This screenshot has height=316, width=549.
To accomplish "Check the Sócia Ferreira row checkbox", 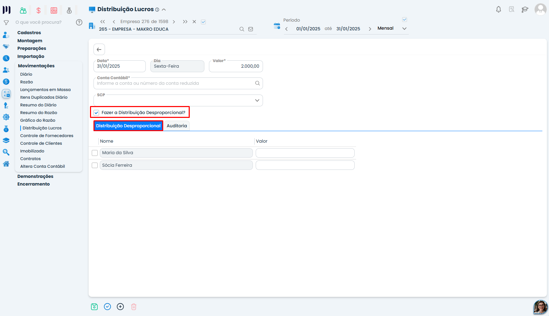I will [x=95, y=165].
